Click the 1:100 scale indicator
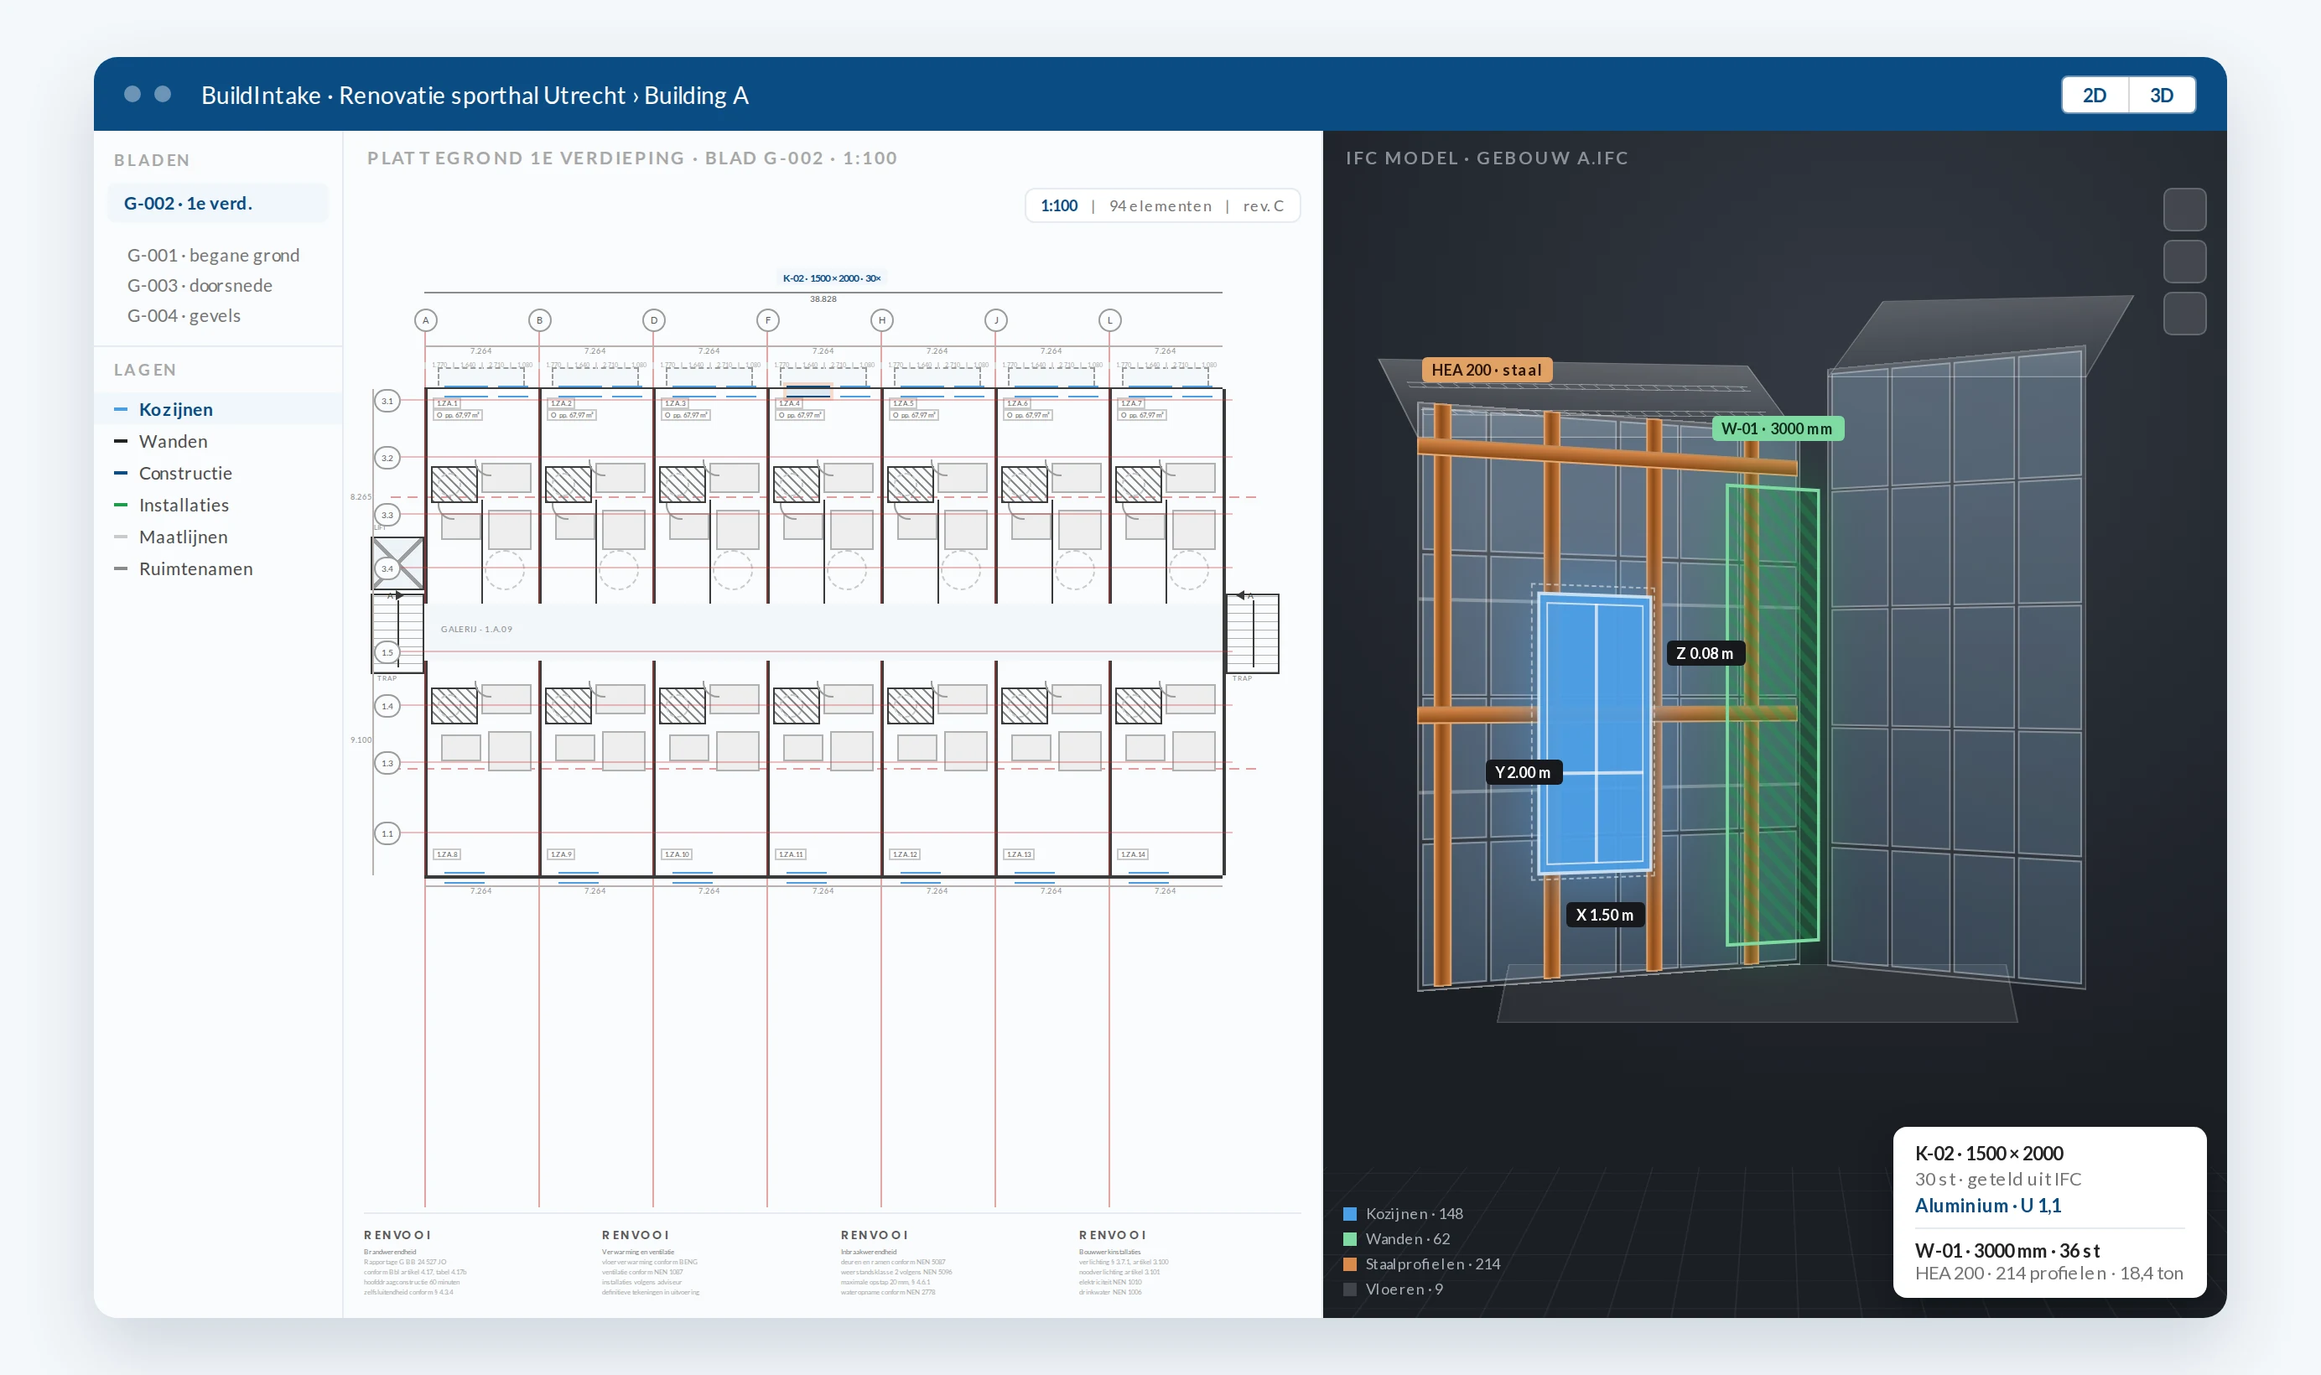The image size is (2321, 1375). pos(1058,205)
